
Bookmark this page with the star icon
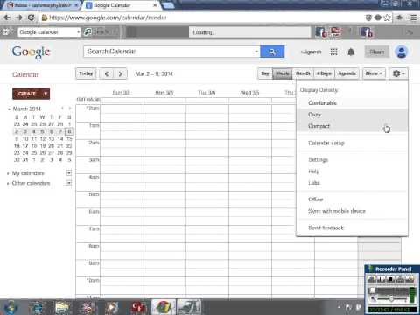click(x=387, y=17)
